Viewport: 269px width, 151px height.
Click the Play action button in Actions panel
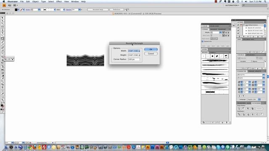pyautogui.click(x=248, y=36)
